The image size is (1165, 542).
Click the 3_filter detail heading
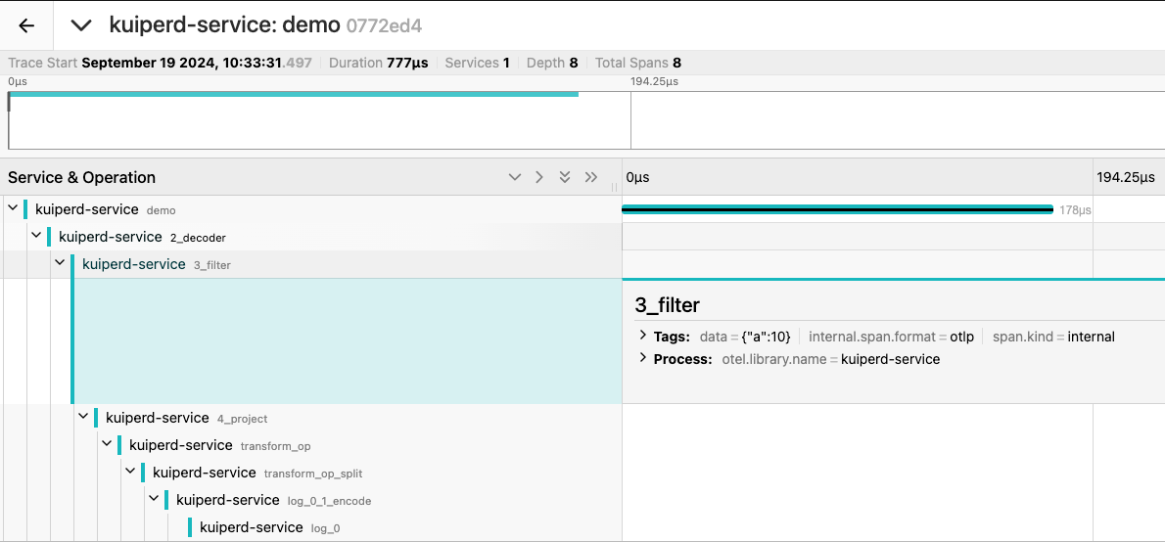668,305
